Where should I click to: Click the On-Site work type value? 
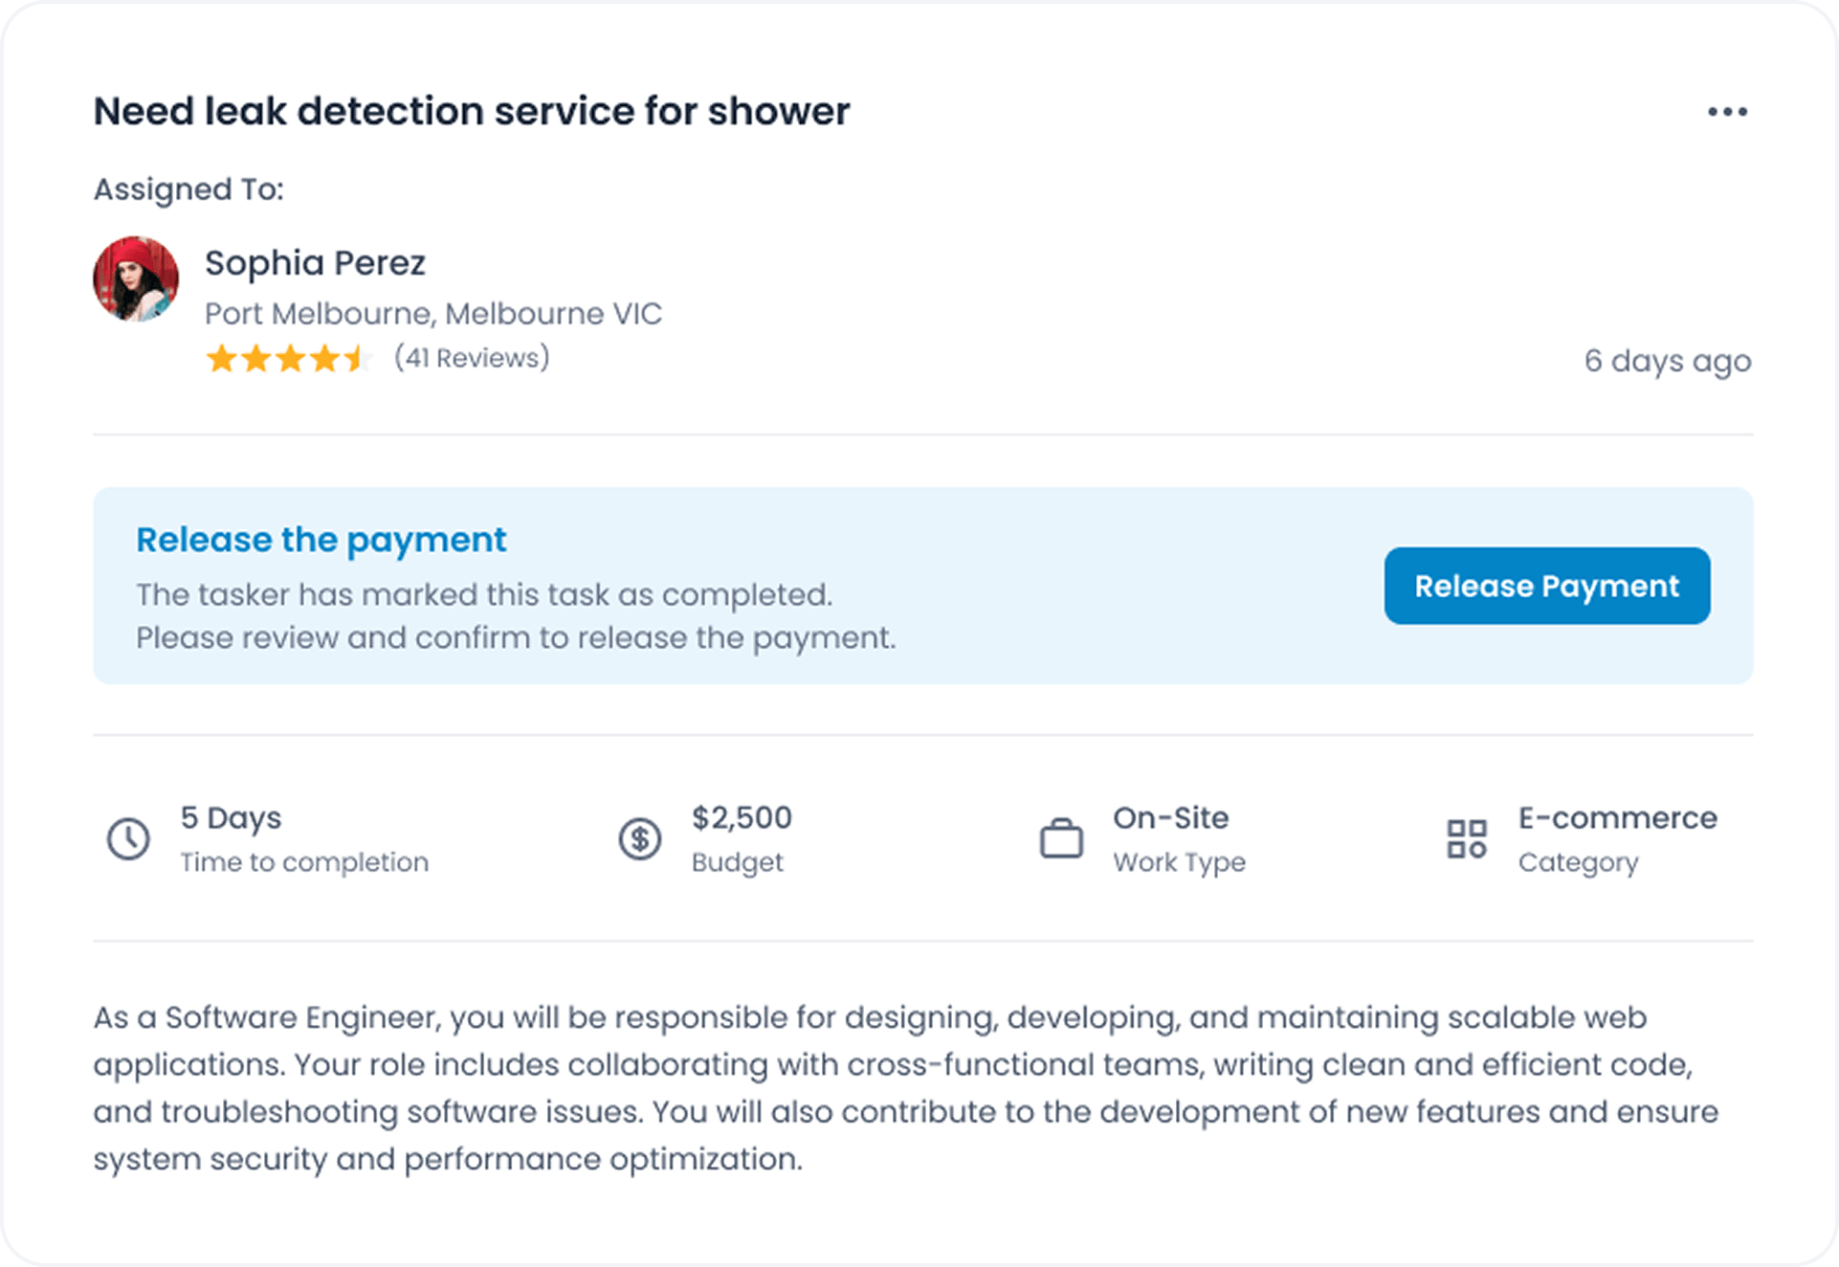pyautogui.click(x=1170, y=817)
